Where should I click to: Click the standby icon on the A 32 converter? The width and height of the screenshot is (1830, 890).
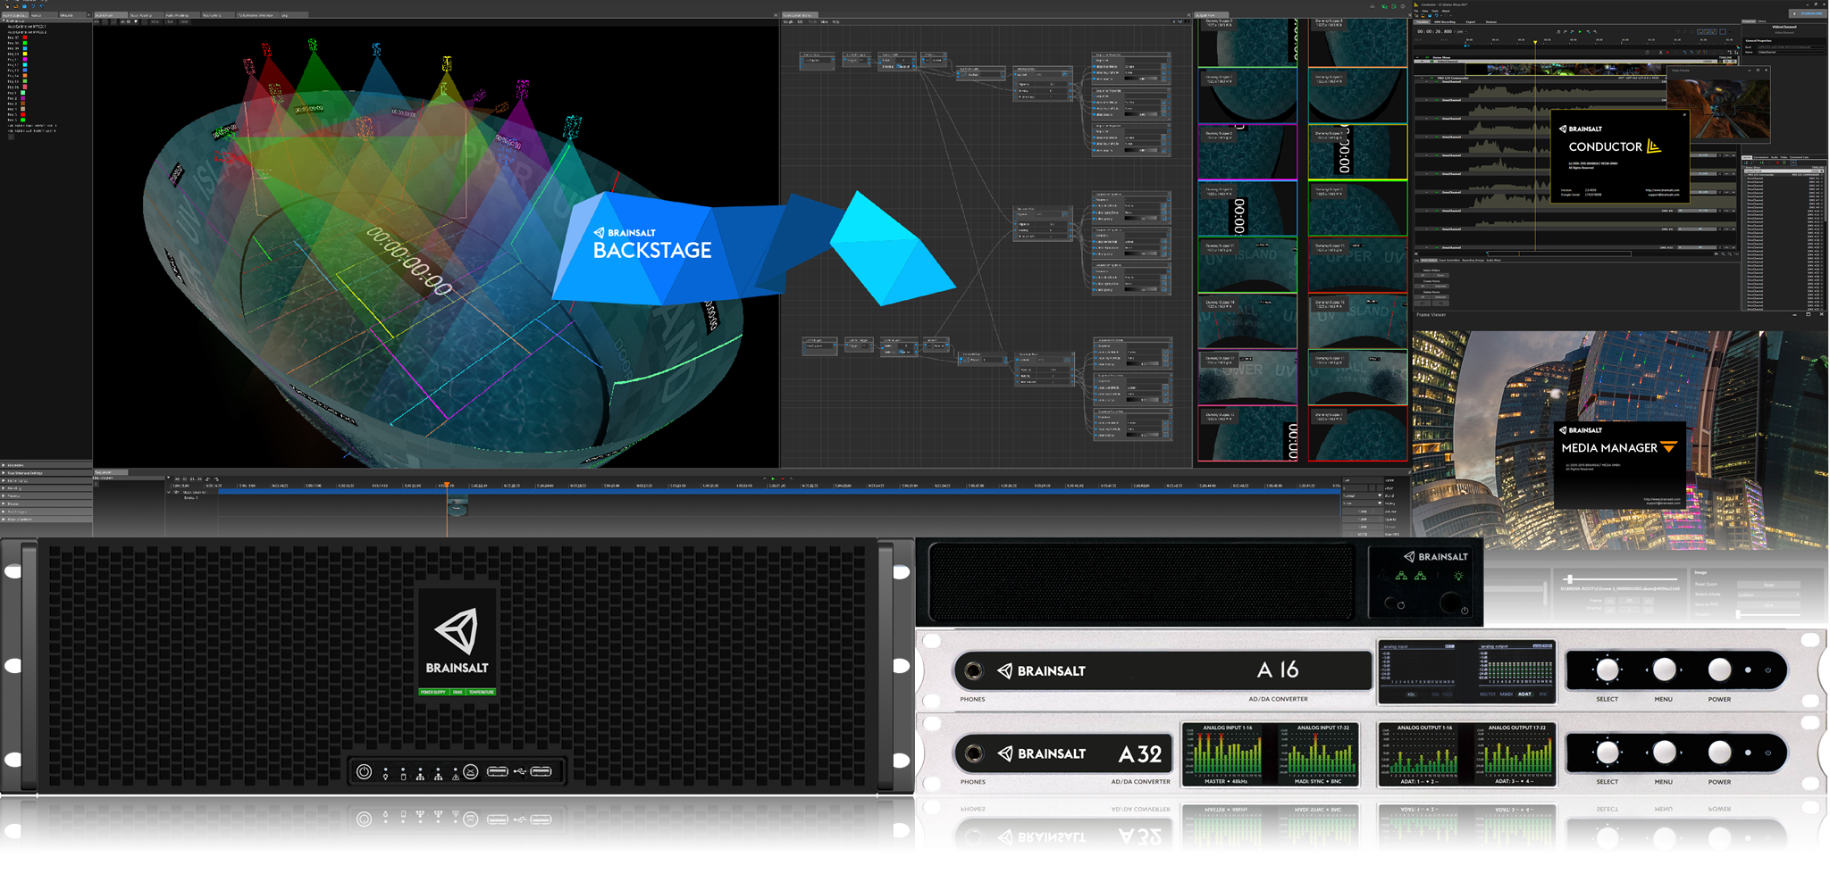pyautogui.click(x=1767, y=753)
